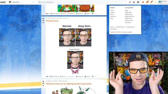Open the Help link
This screenshot has width=168, height=94.
127,10
